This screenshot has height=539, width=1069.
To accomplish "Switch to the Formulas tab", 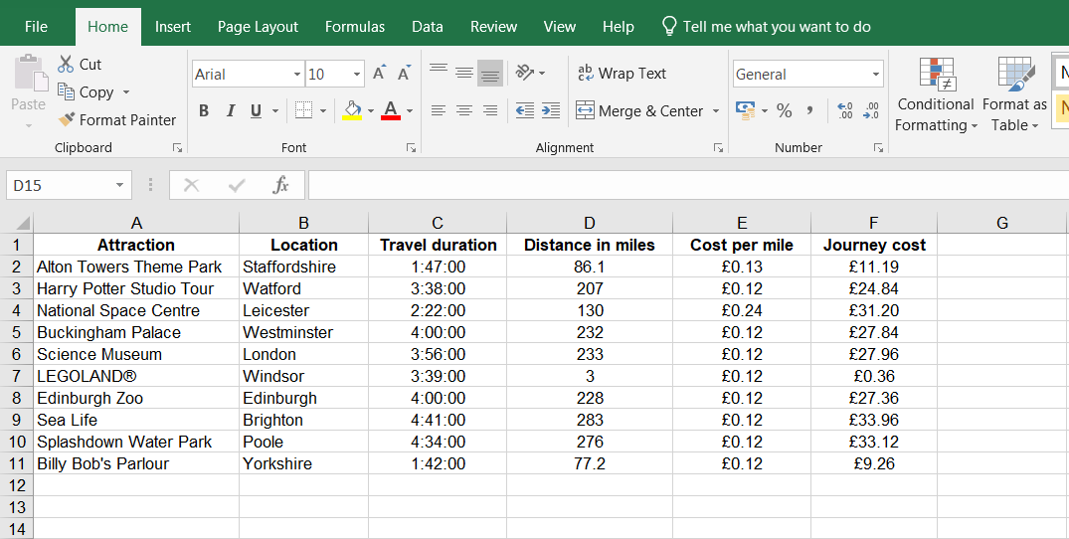I will coord(355,27).
